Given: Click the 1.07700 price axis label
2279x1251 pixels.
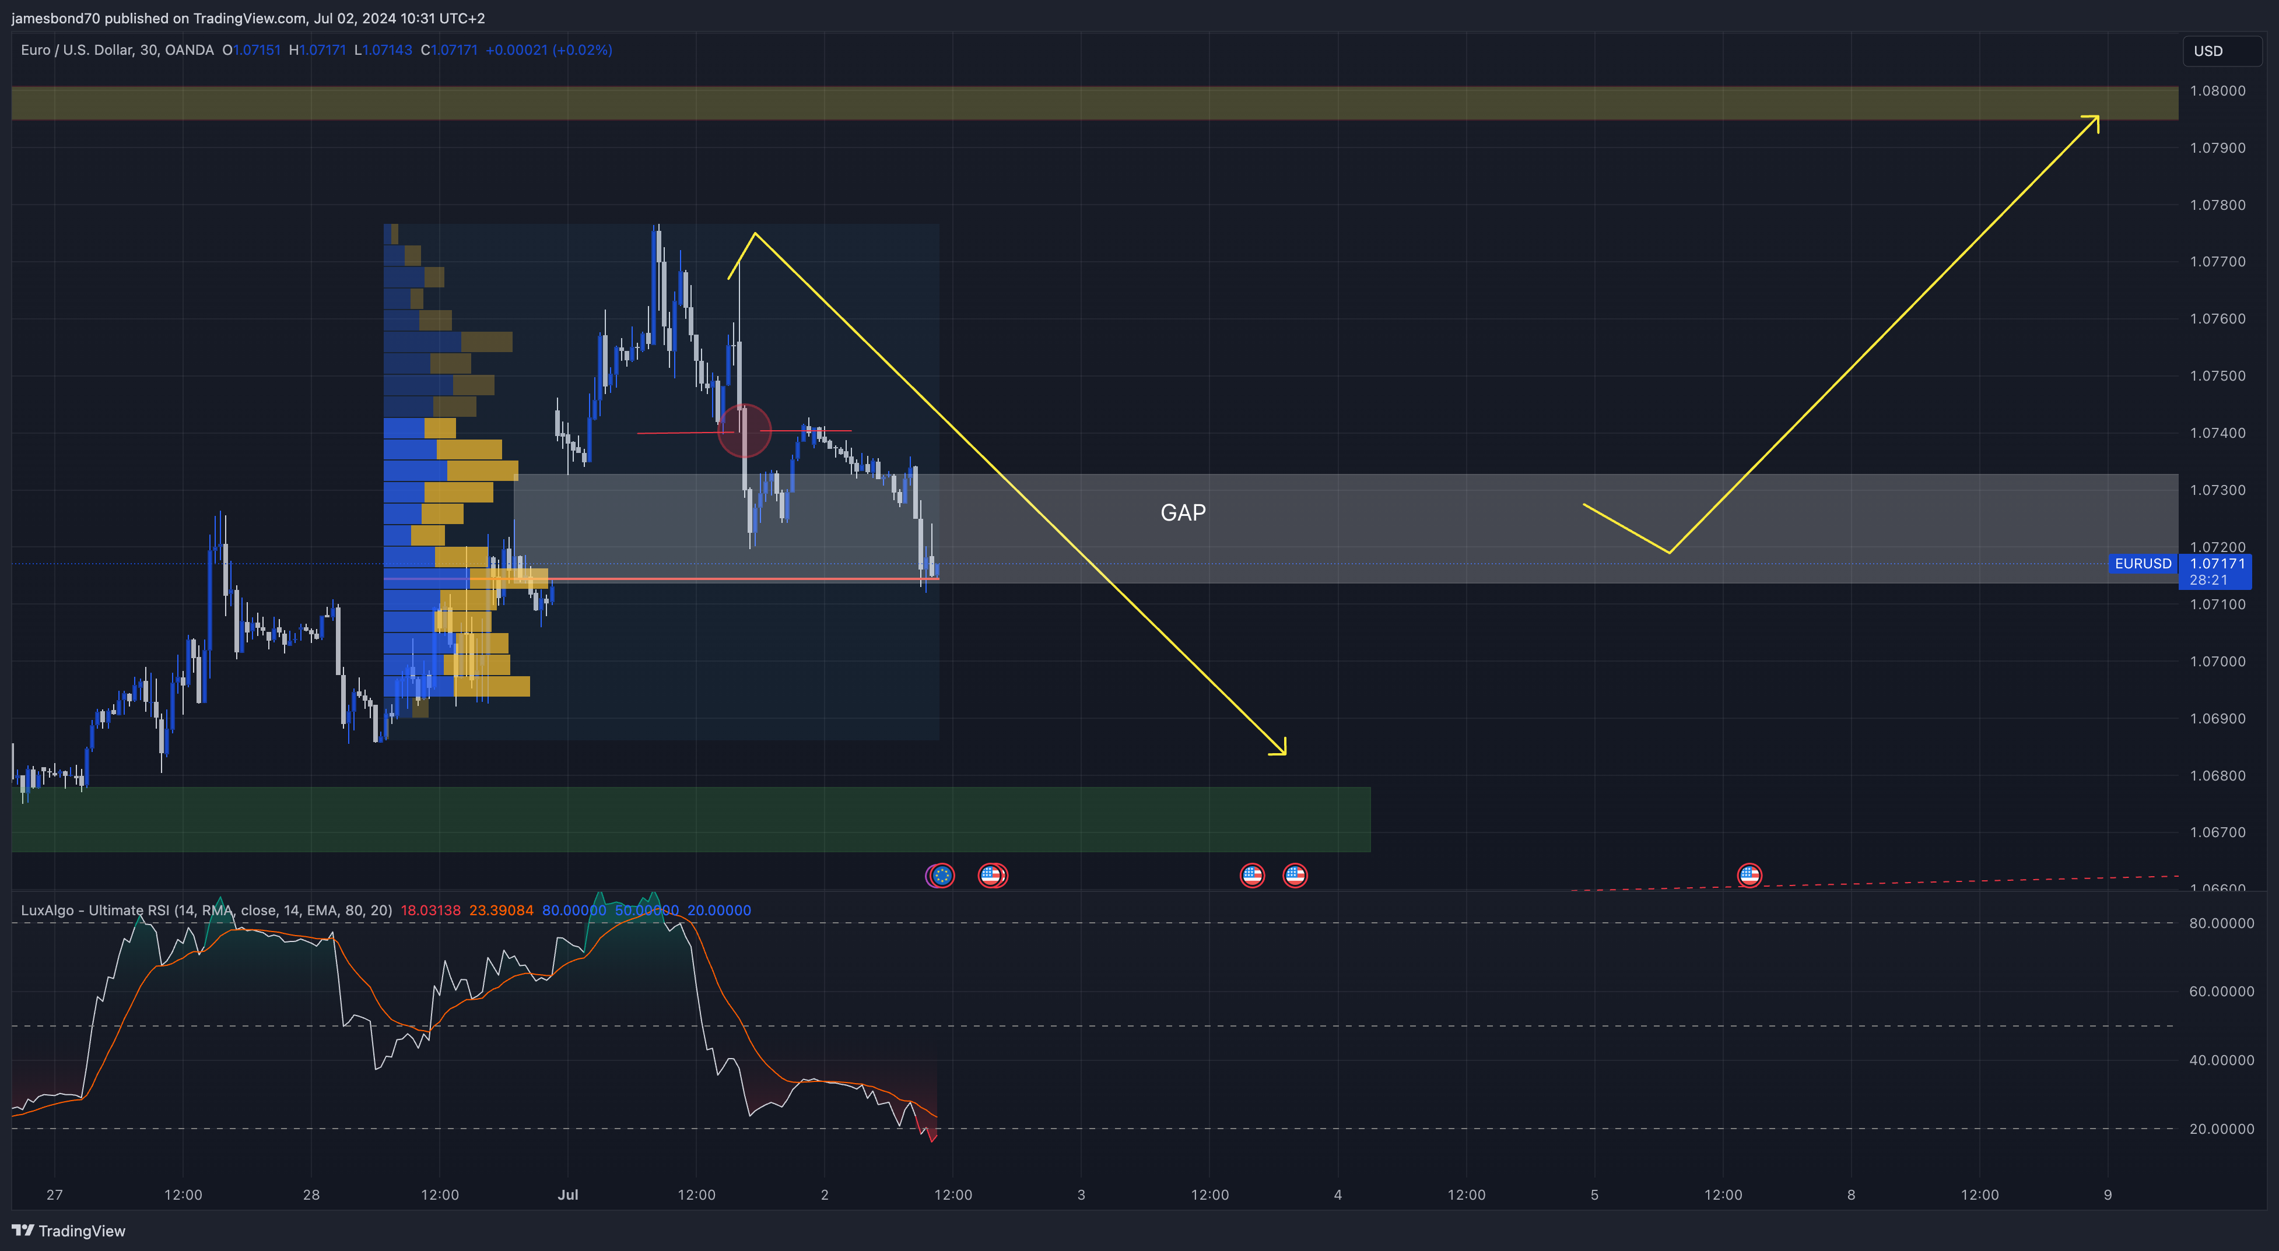Looking at the screenshot, I should click(2217, 262).
